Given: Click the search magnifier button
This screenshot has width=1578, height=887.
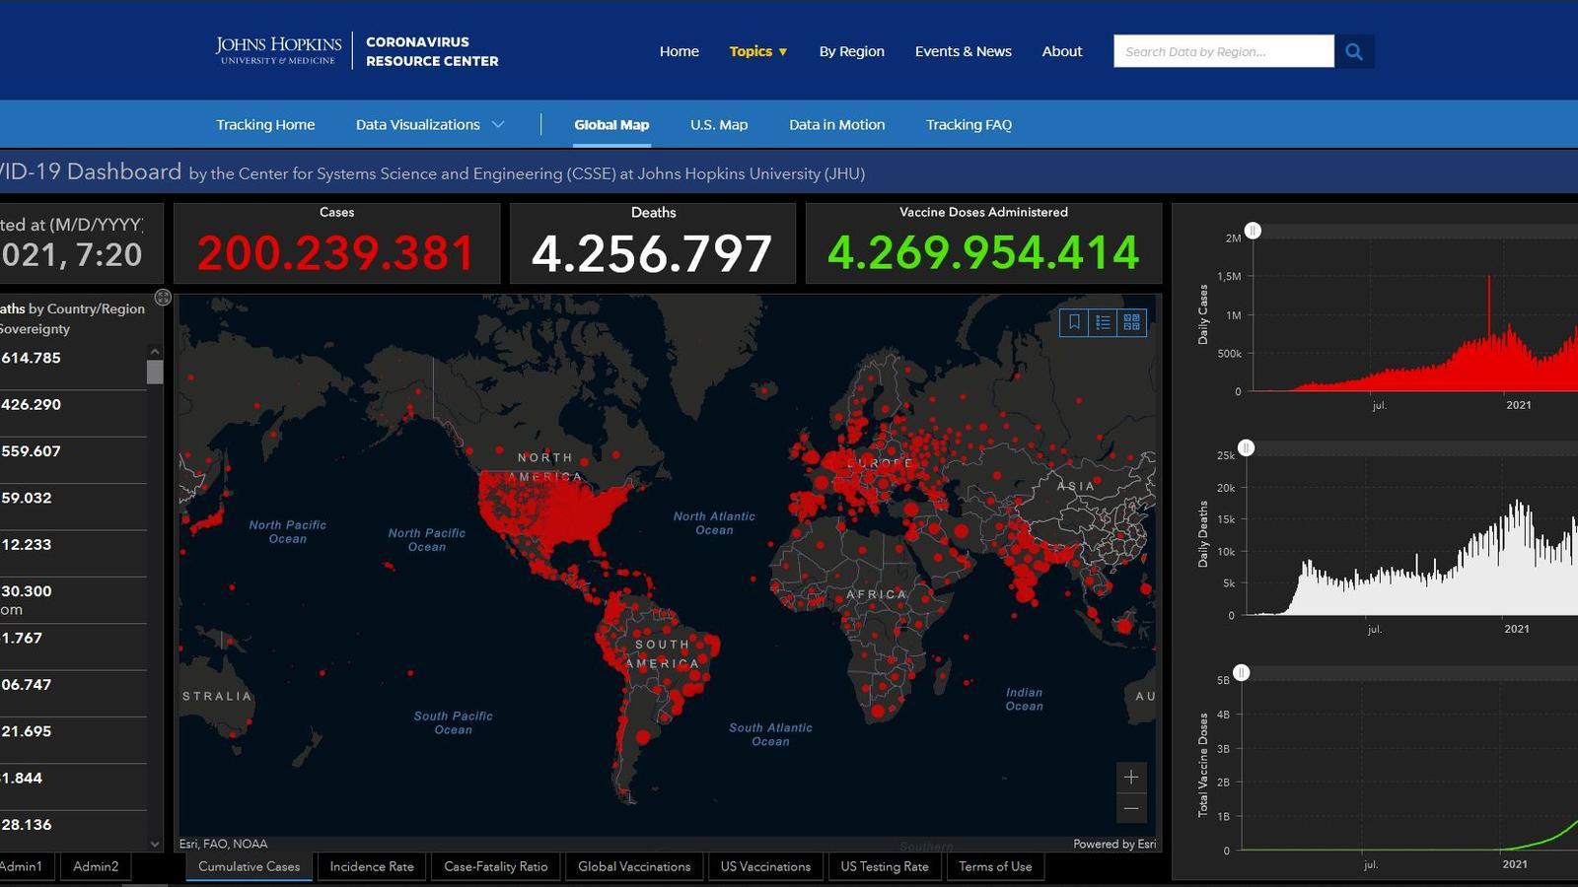Looking at the screenshot, I should (x=1354, y=51).
